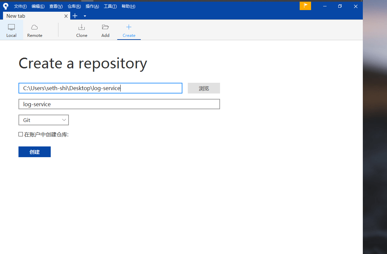Open the 帮助(H) menu
The image size is (387, 254).
coord(128,6)
